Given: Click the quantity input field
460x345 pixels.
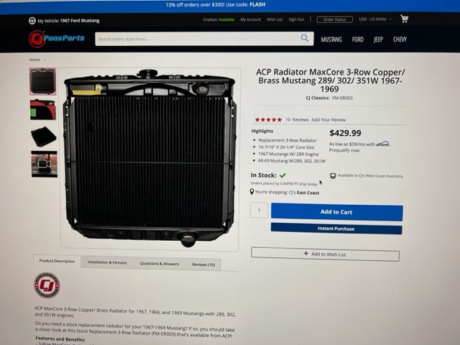Looking at the screenshot, I should pos(259,210).
